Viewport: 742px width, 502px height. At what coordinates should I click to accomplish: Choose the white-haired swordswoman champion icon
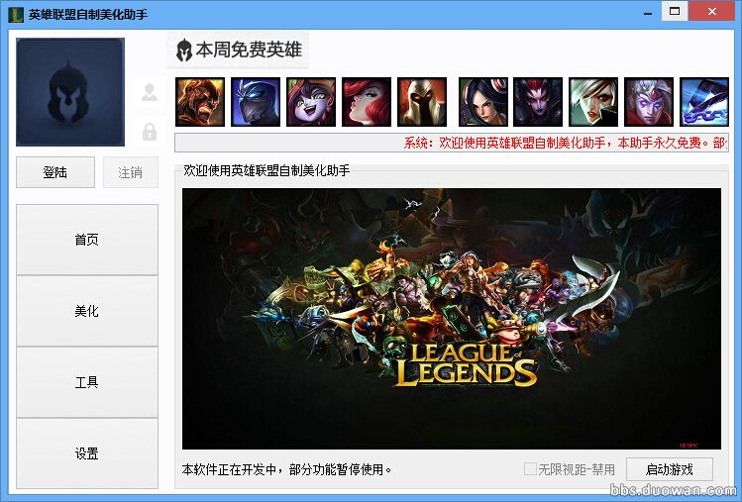tap(593, 102)
